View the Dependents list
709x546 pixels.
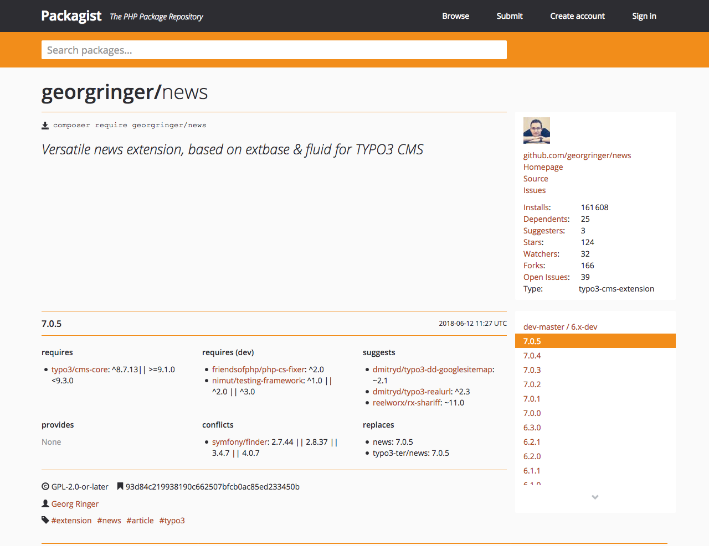(x=546, y=219)
